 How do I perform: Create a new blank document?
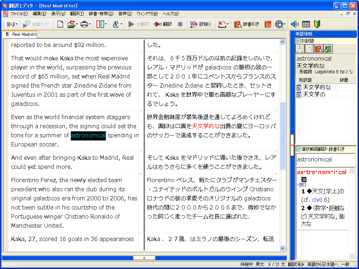tap(60, 24)
